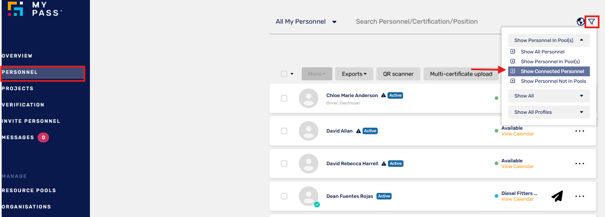Tick the checkbox for David Allan
Screen dimensions: 605x217
[x=284, y=131]
